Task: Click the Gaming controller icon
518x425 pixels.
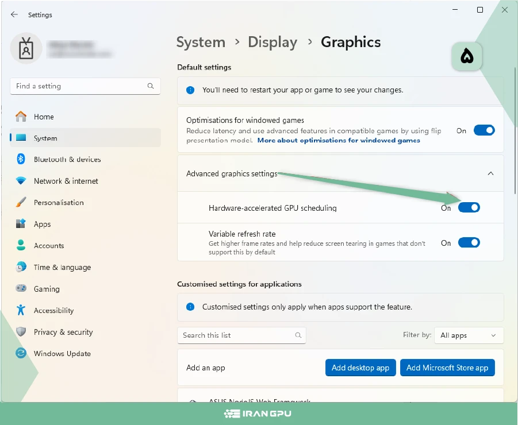Action: [21, 289]
